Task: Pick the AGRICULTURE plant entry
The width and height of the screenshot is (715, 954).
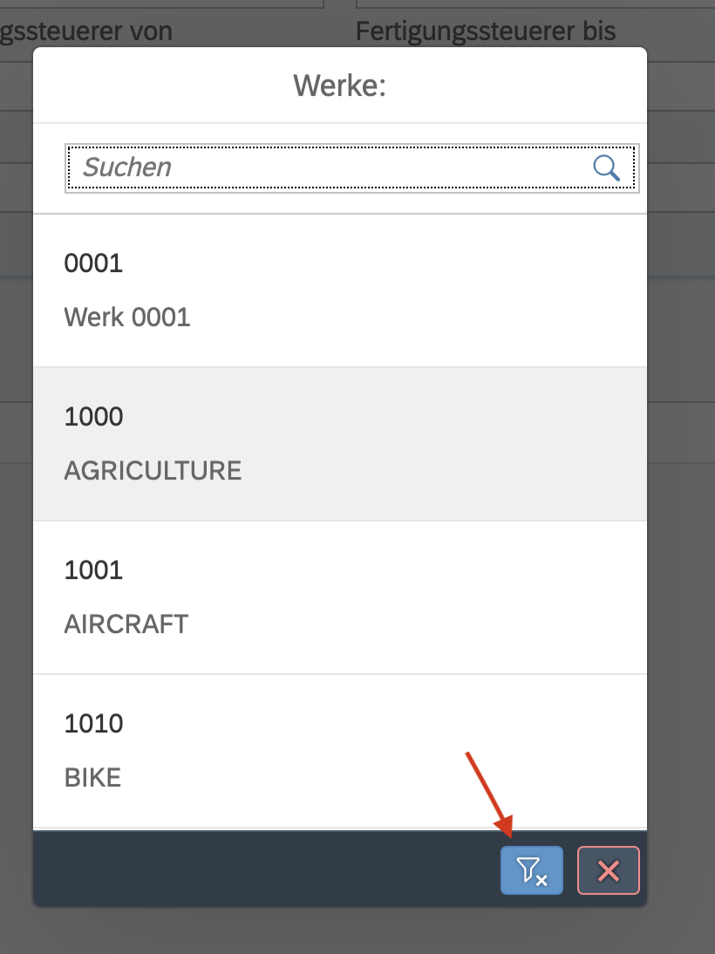Action: pos(153,471)
